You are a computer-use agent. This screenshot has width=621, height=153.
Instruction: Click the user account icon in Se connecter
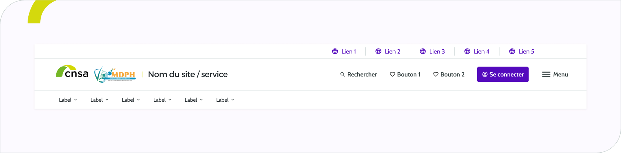pos(485,75)
